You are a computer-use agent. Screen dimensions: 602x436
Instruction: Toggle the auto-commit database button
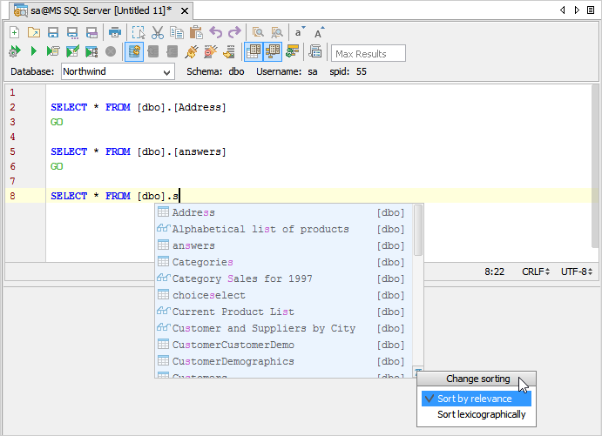click(134, 51)
